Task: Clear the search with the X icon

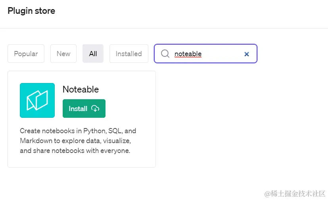Action: [247, 54]
